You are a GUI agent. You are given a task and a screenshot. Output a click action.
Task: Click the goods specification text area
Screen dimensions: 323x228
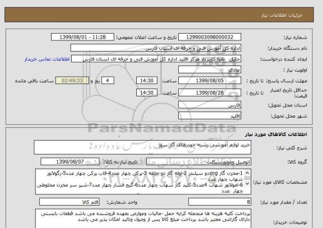click(x=143, y=182)
